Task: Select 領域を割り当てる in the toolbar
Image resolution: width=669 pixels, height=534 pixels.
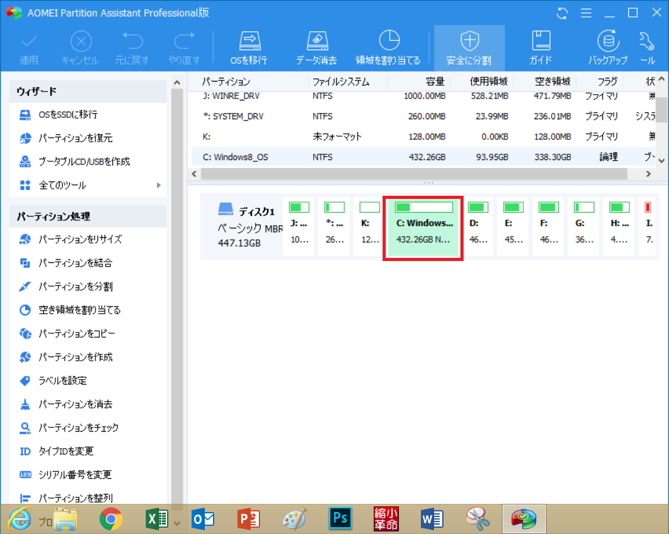Action: (388, 48)
